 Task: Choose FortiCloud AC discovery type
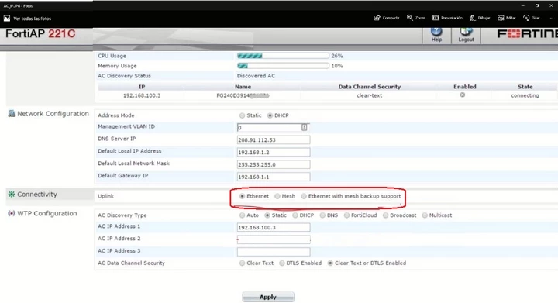[x=346, y=215]
